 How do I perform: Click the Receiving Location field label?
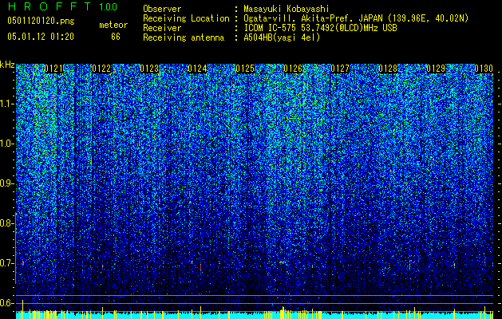coord(186,18)
